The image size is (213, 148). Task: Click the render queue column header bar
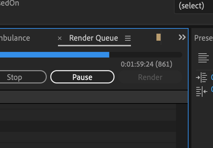click(94, 97)
